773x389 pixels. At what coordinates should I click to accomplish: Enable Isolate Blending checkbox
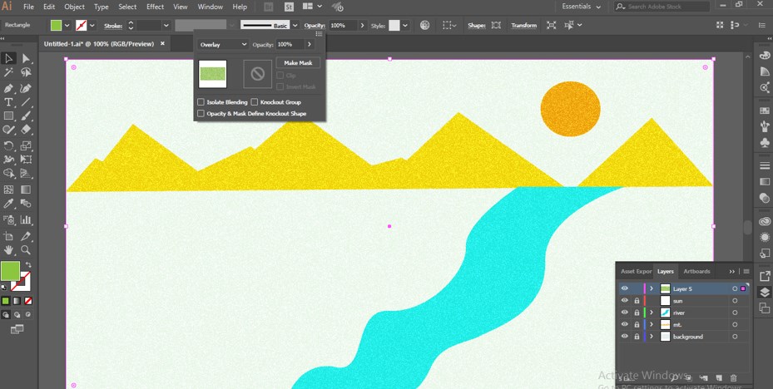[201, 102]
